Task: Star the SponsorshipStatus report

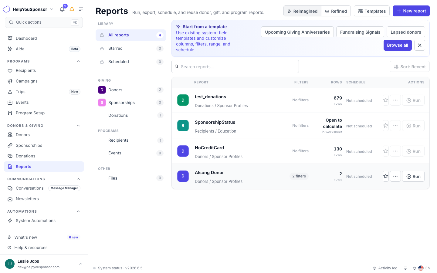Action: (386, 126)
